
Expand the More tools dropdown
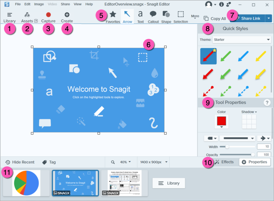point(195,17)
